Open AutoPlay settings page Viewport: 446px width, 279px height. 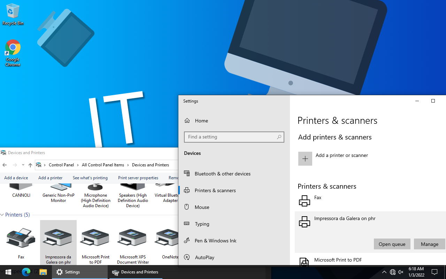point(204,257)
